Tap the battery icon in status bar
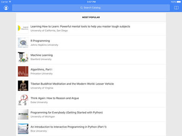The width and height of the screenshot is (182, 136). [179, 2]
